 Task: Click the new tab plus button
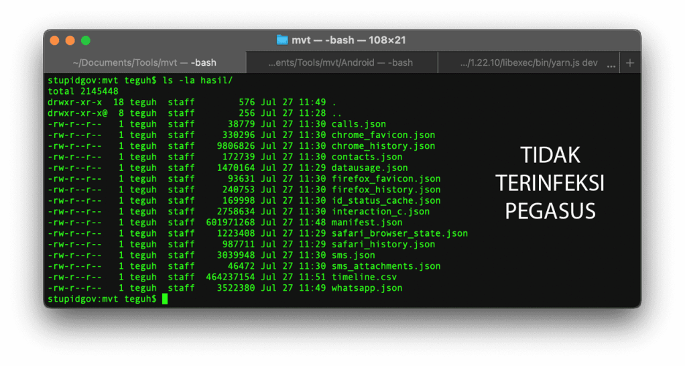[629, 63]
